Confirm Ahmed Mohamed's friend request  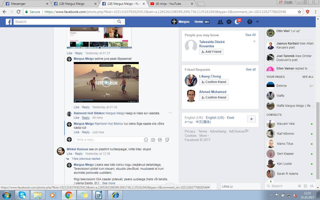pos(214,97)
